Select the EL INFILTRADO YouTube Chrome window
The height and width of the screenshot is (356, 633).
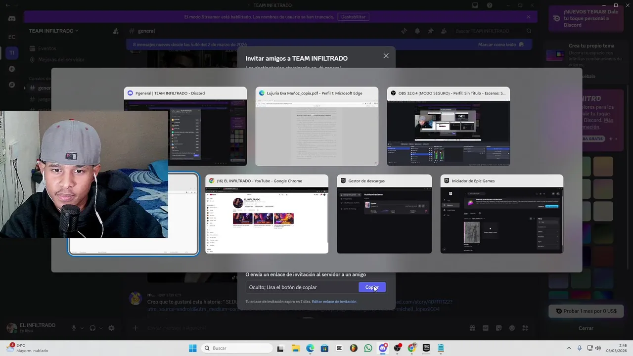(267, 214)
